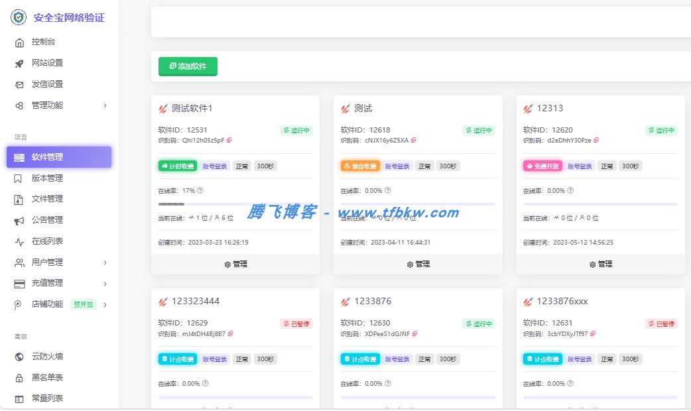
Task: Click the gear icon on 测试 card's 管理 button
Action: [408, 264]
